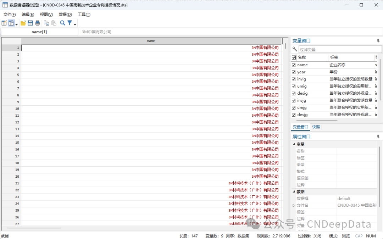Select the 变量窗口 tab
The height and width of the screenshot is (239, 383).
(x=300, y=127)
